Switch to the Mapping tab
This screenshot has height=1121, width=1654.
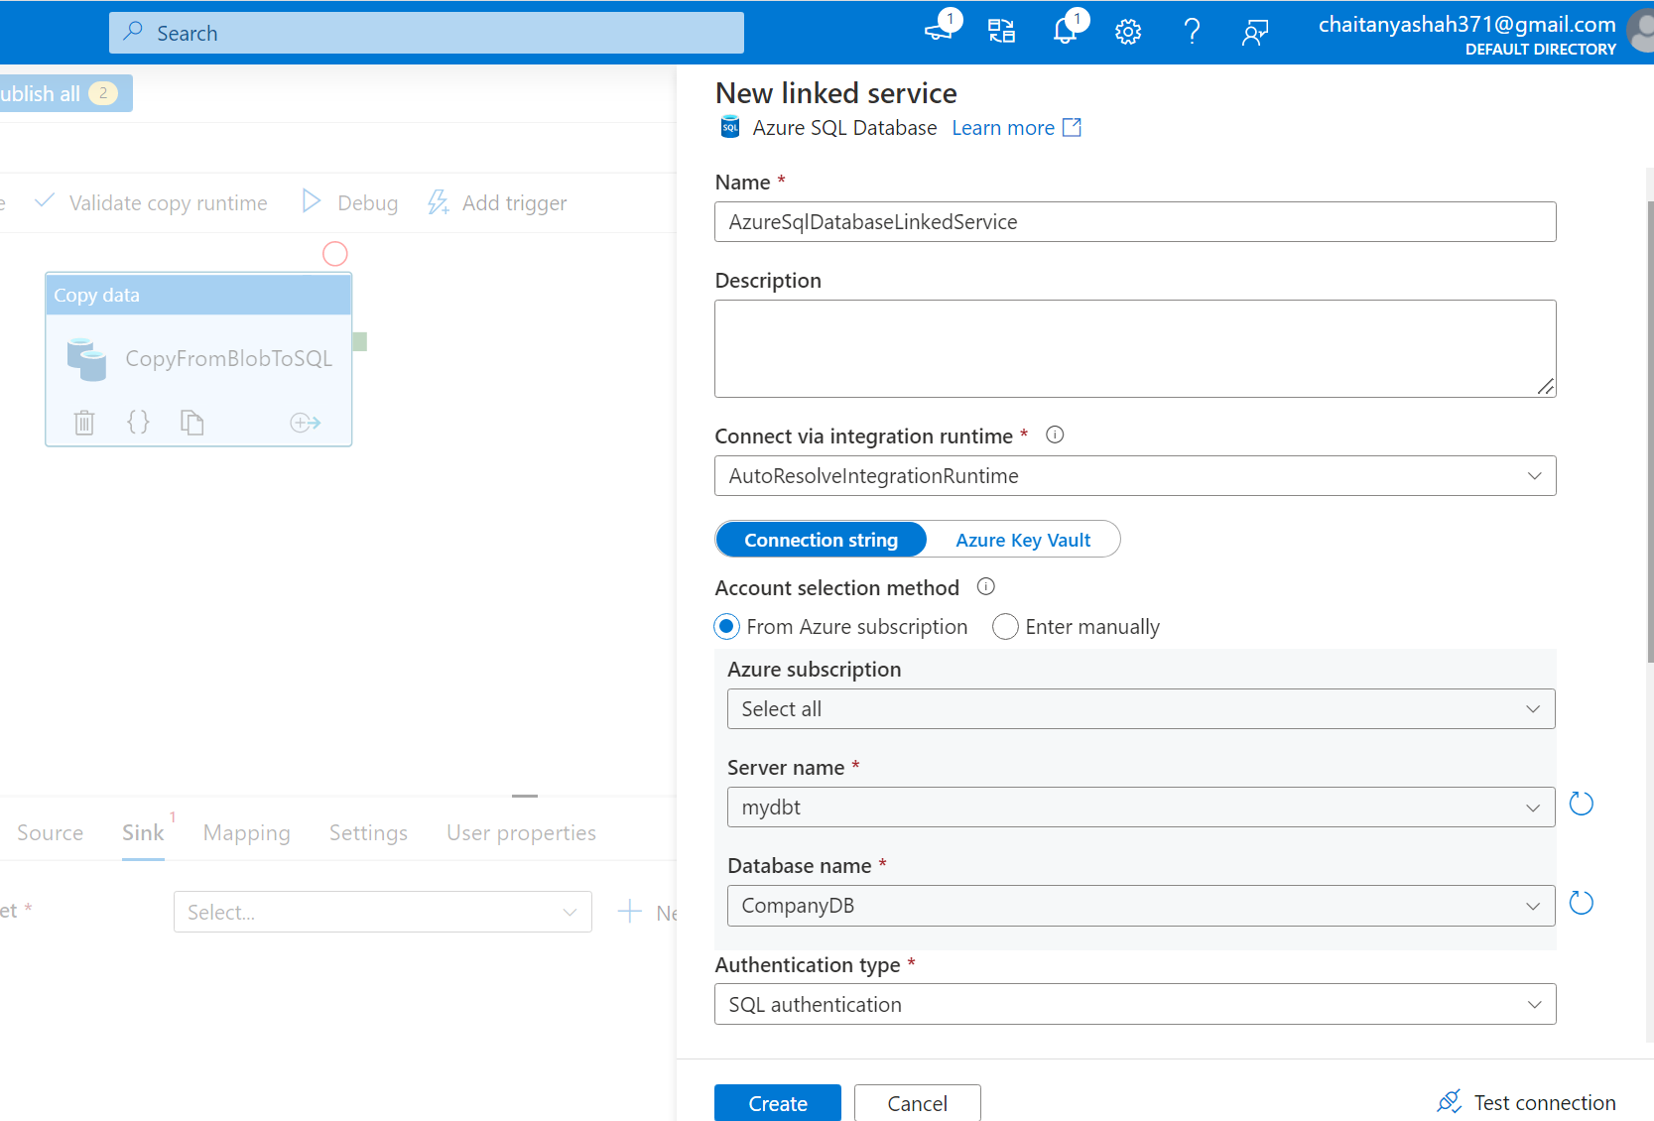tap(246, 832)
